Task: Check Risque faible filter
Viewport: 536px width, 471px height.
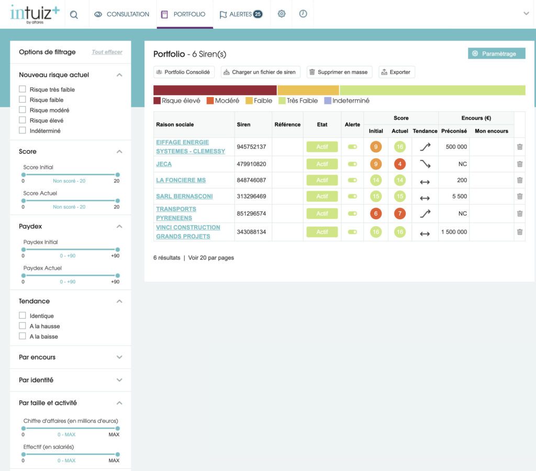Action: point(23,99)
